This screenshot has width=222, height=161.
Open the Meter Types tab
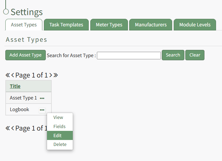click(x=109, y=25)
